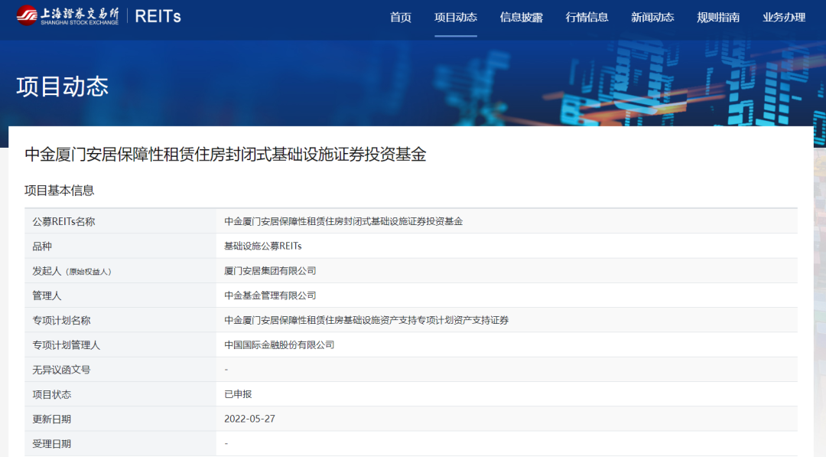Image resolution: width=826 pixels, height=457 pixels.
Task: Select the 专项计划名称 value ending 资产支持证券
Action: [366, 321]
